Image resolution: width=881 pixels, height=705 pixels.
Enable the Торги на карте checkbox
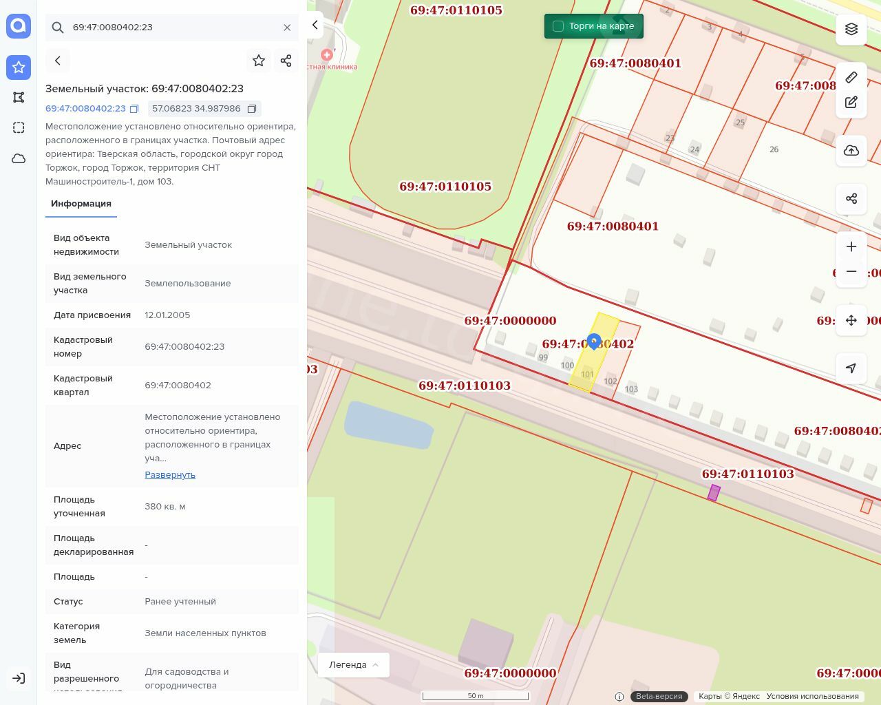(558, 26)
